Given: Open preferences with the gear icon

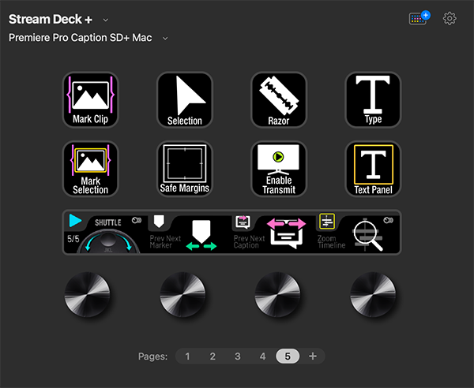Looking at the screenshot, I should pyautogui.click(x=450, y=19).
